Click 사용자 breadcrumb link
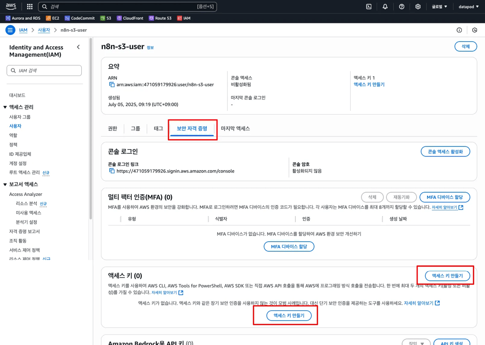The width and height of the screenshot is (485, 345). pos(44,30)
